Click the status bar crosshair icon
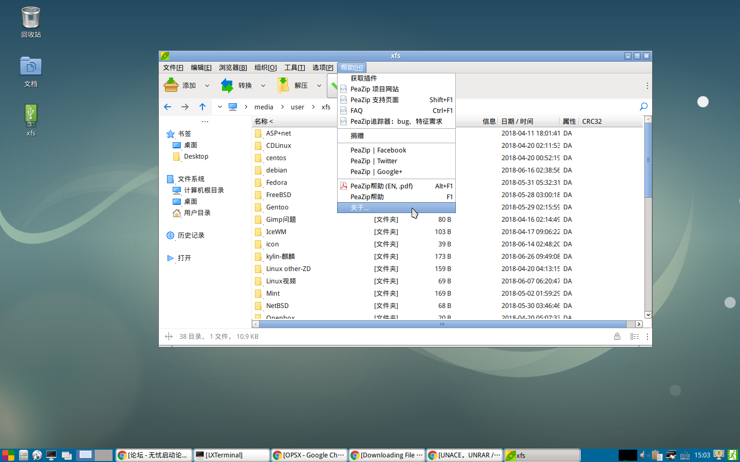This screenshot has width=740, height=462. 169,336
